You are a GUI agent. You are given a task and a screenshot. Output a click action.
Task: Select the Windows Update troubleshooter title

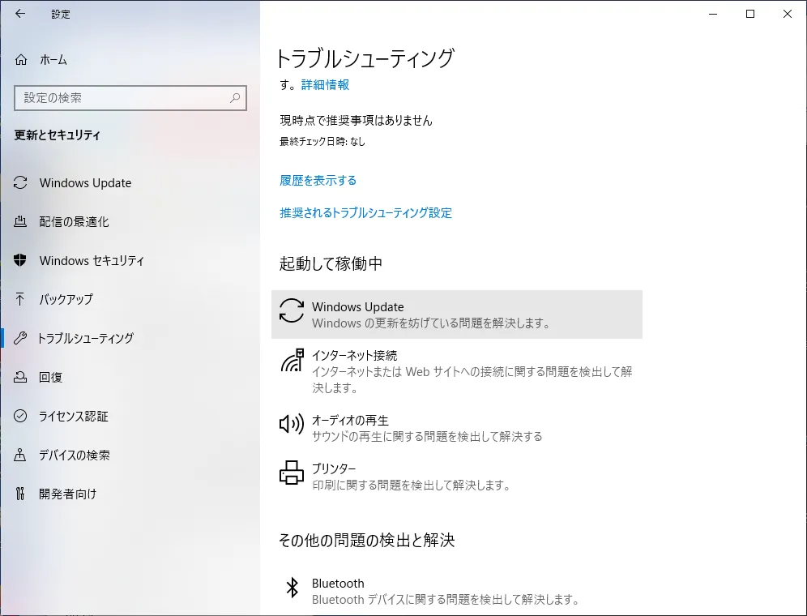click(x=357, y=307)
